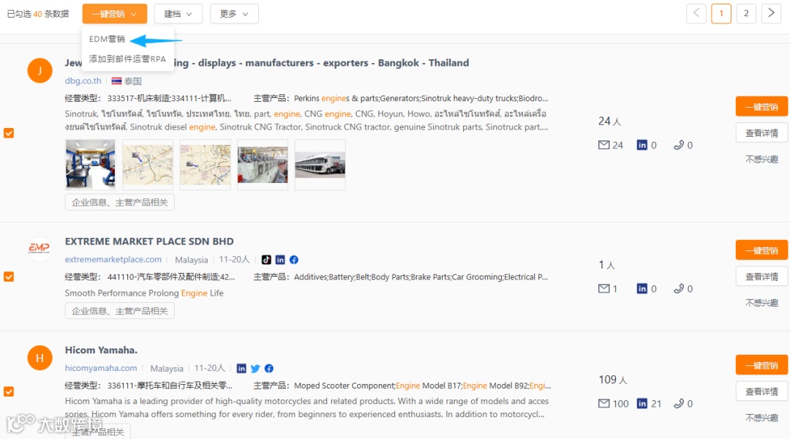Screen dimensions: 790x439
Task: Open extrememarketplace.com link
Action: 113,260
